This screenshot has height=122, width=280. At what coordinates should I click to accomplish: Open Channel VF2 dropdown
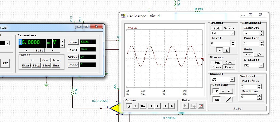232,80
